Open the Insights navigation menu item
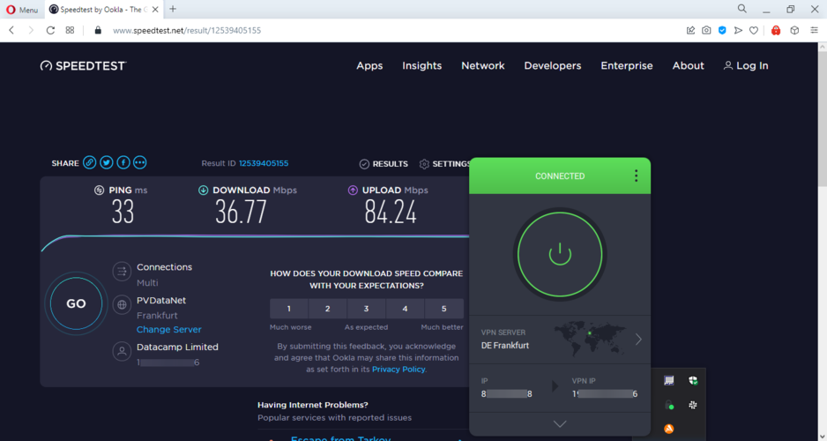Viewport: 827px width, 441px height. tap(421, 65)
